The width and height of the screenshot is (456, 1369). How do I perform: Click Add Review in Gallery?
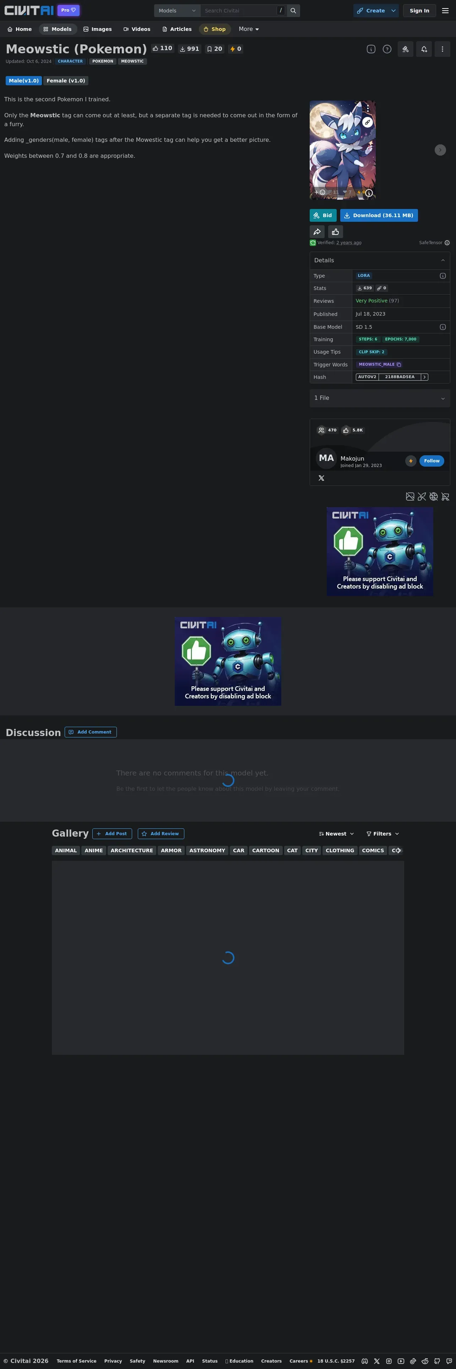pos(161,834)
